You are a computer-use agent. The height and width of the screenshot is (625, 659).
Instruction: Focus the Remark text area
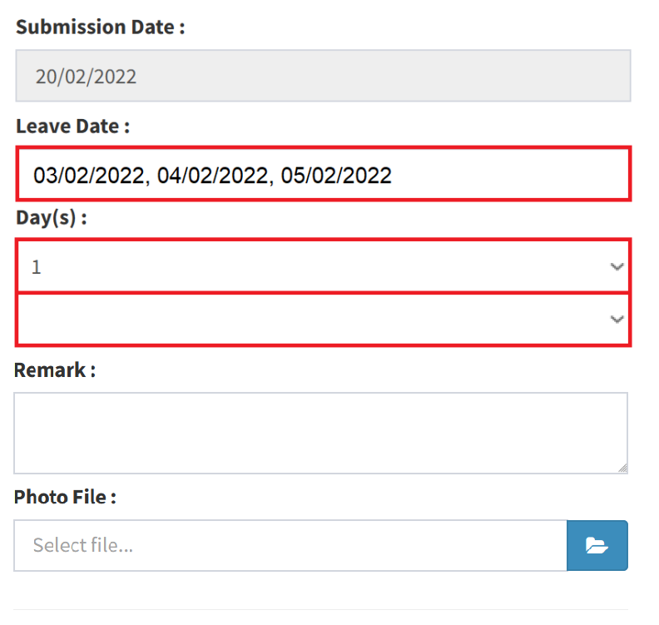point(320,433)
